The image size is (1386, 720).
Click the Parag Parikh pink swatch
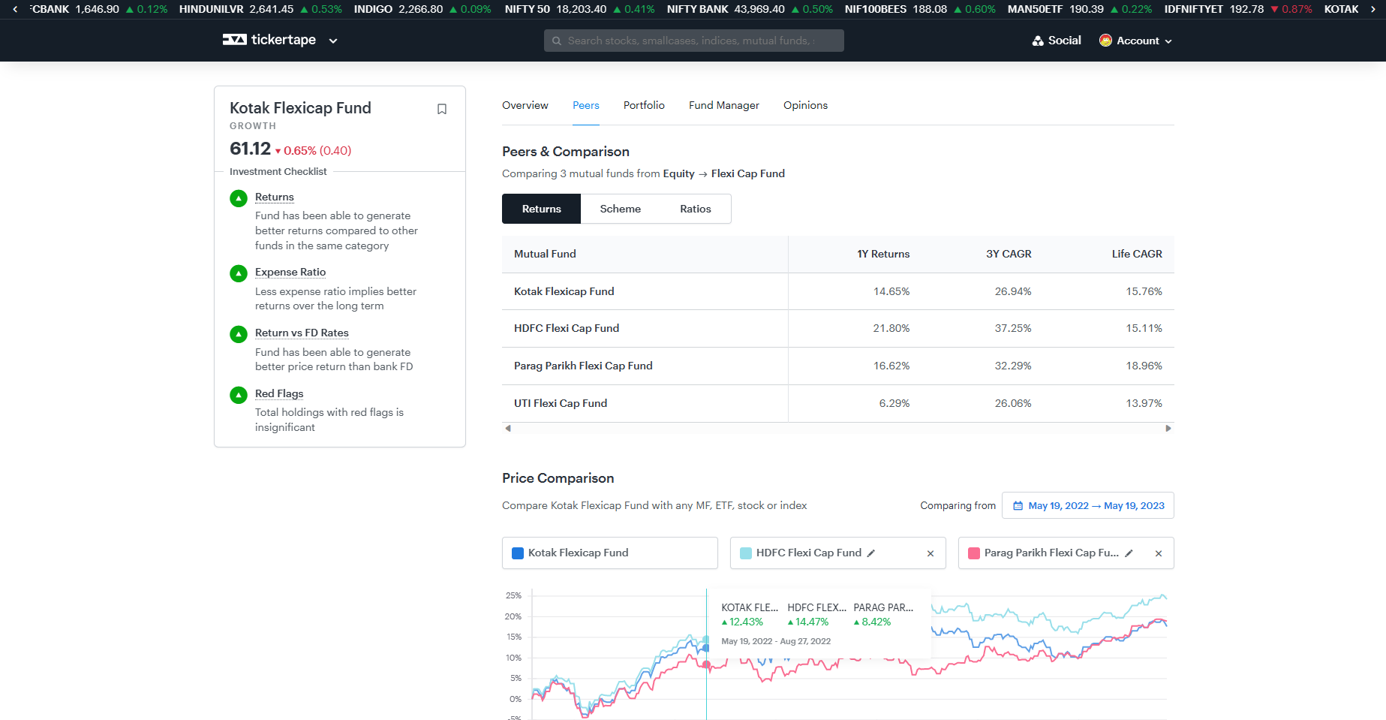click(974, 553)
